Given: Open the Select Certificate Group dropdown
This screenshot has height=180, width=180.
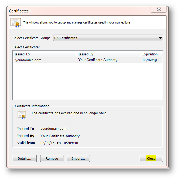Looking at the screenshot, I should 108,38.
